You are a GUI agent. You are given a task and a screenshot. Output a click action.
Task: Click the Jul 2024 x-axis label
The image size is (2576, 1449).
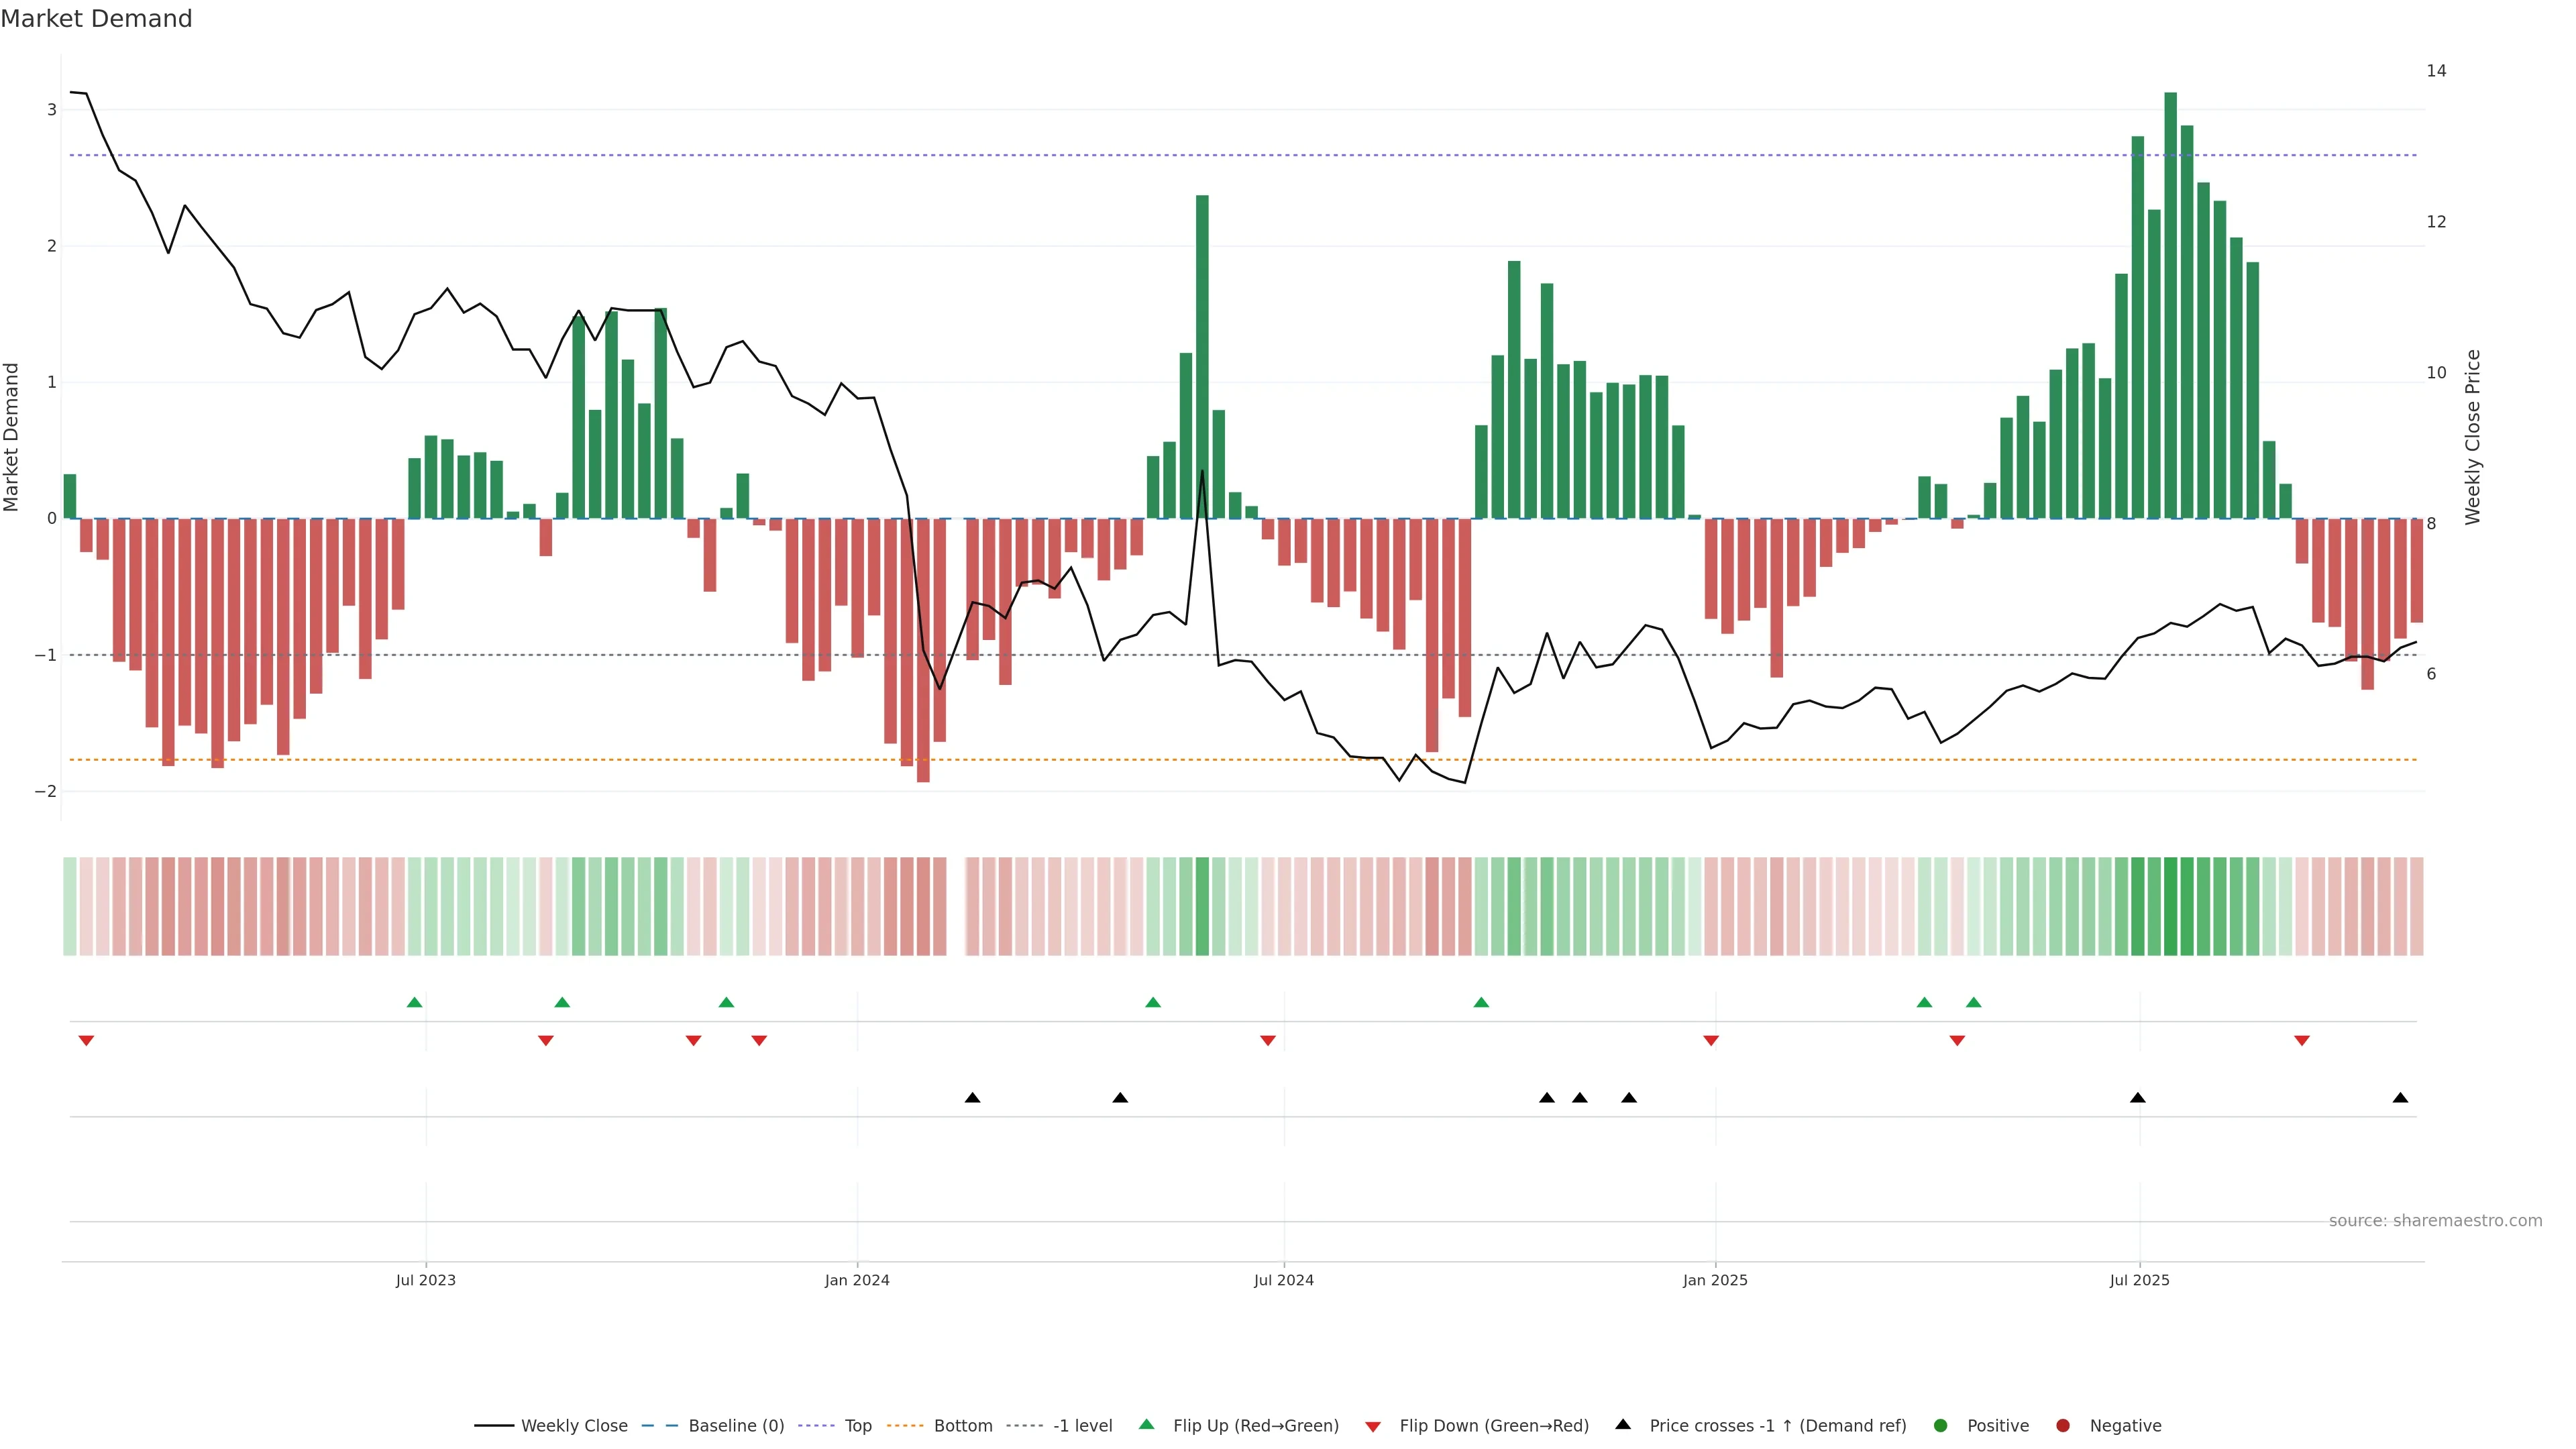tap(1284, 1280)
